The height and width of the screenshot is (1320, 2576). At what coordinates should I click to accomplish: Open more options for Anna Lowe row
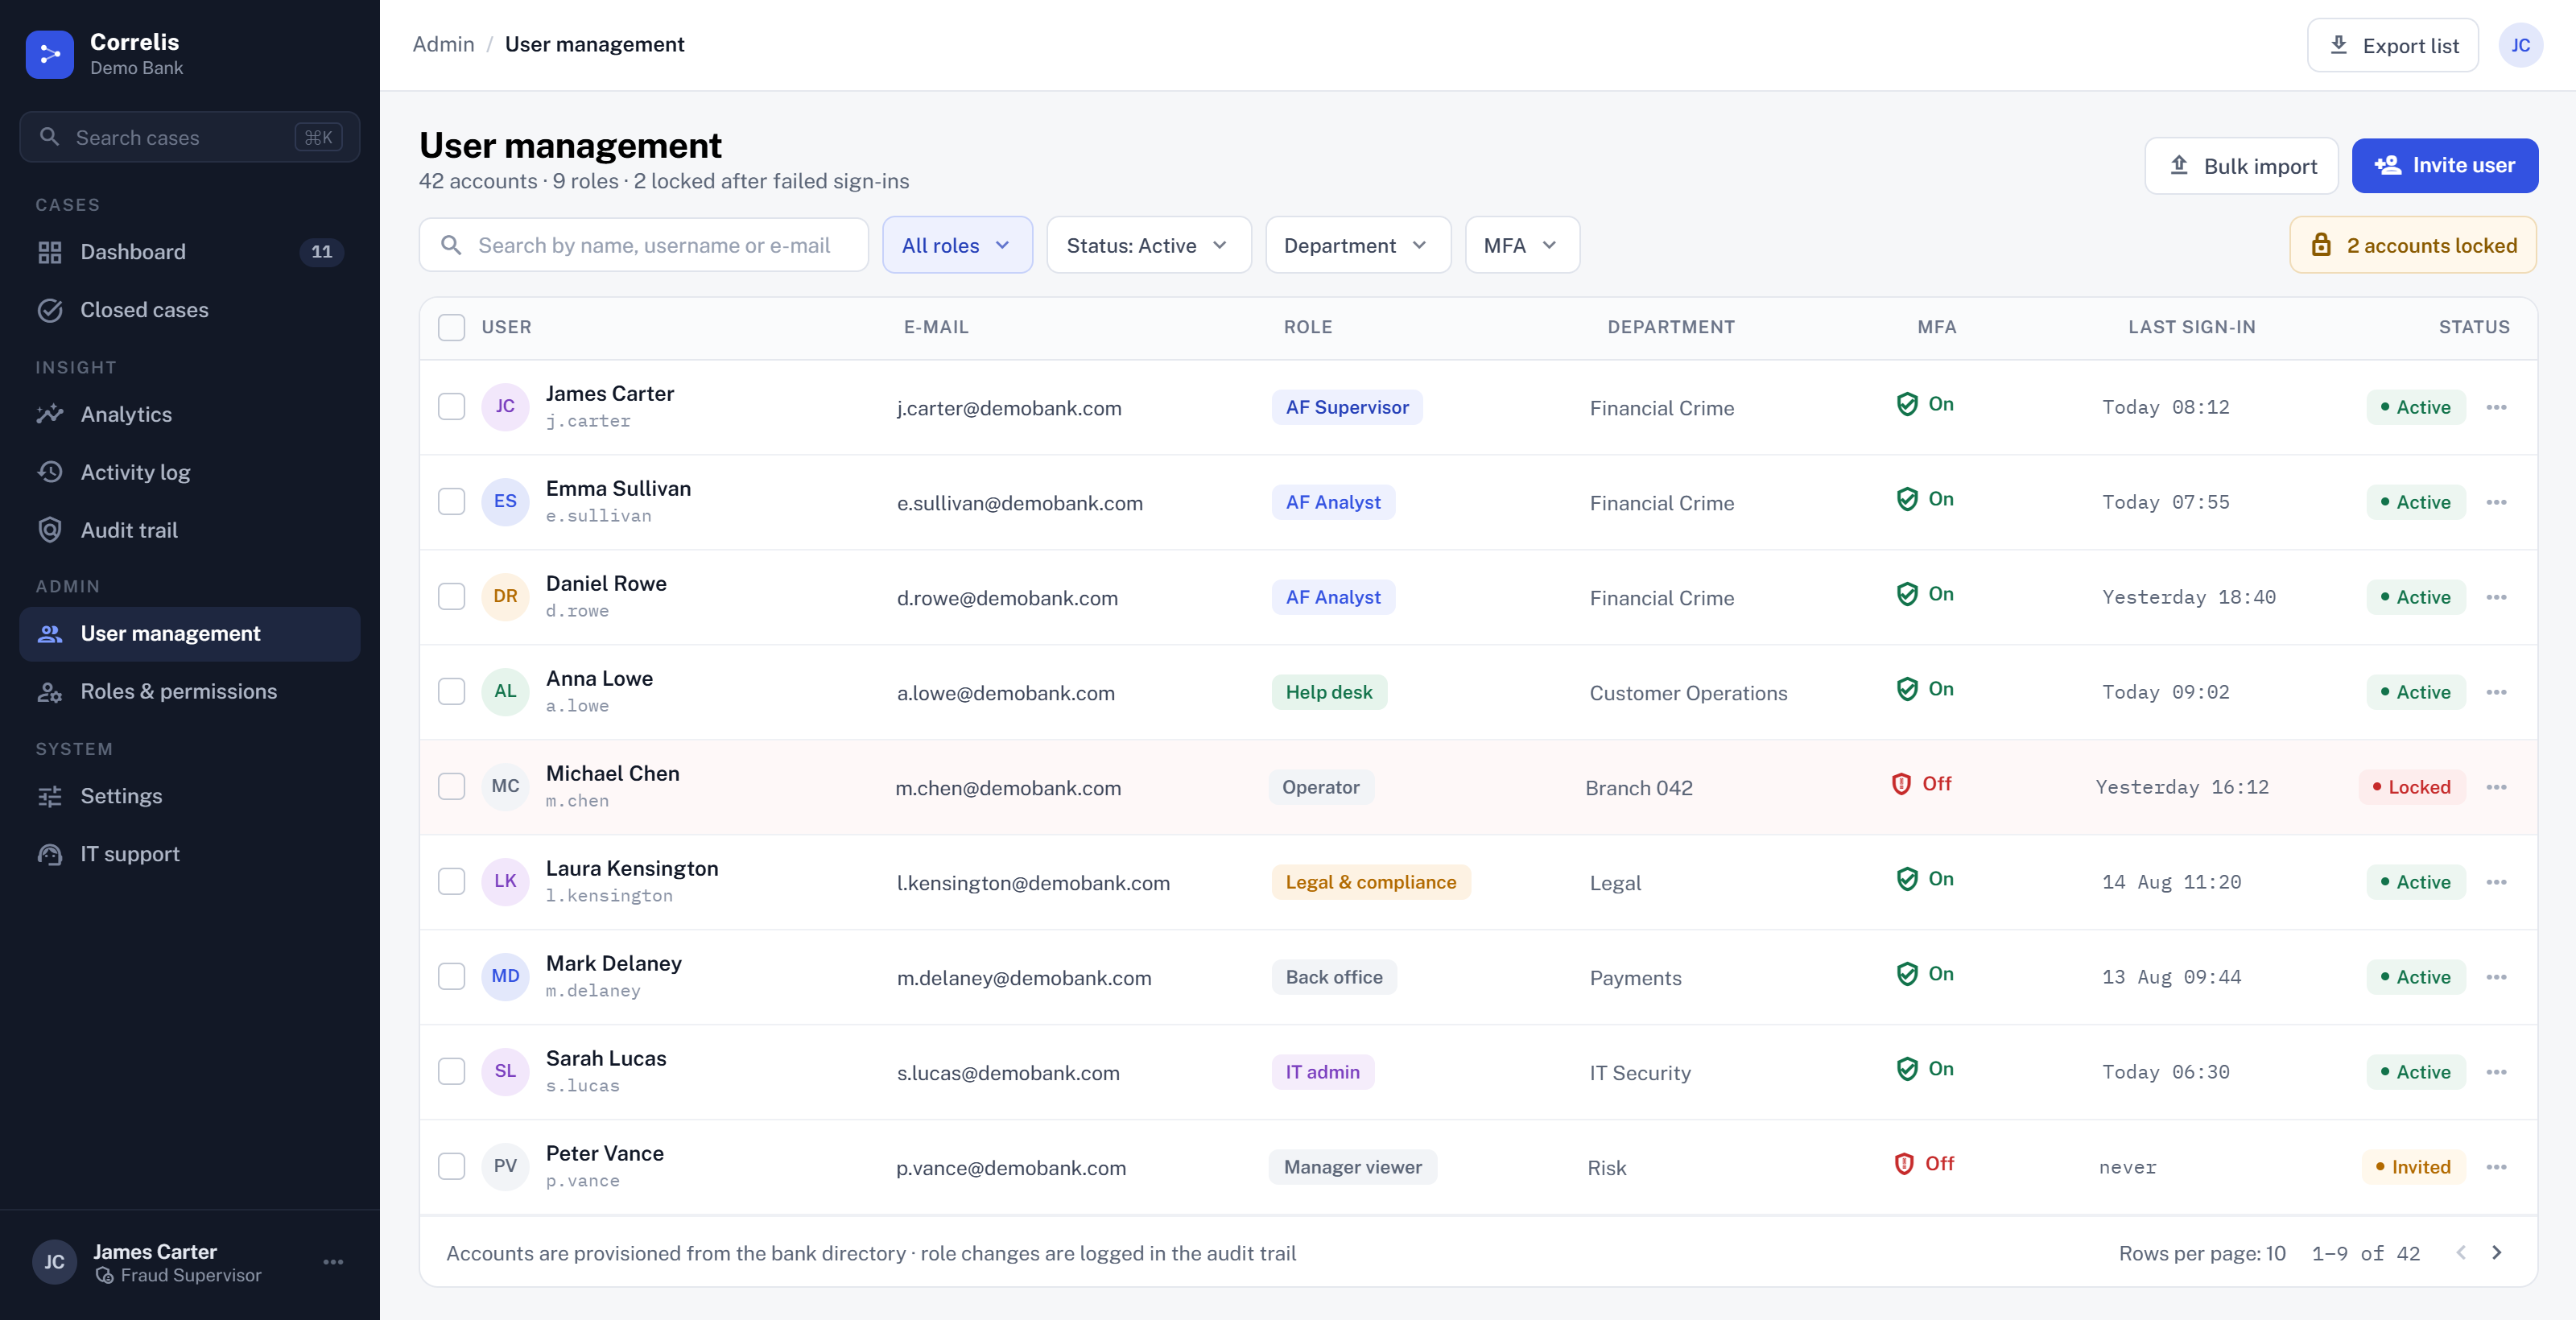tap(2496, 692)
